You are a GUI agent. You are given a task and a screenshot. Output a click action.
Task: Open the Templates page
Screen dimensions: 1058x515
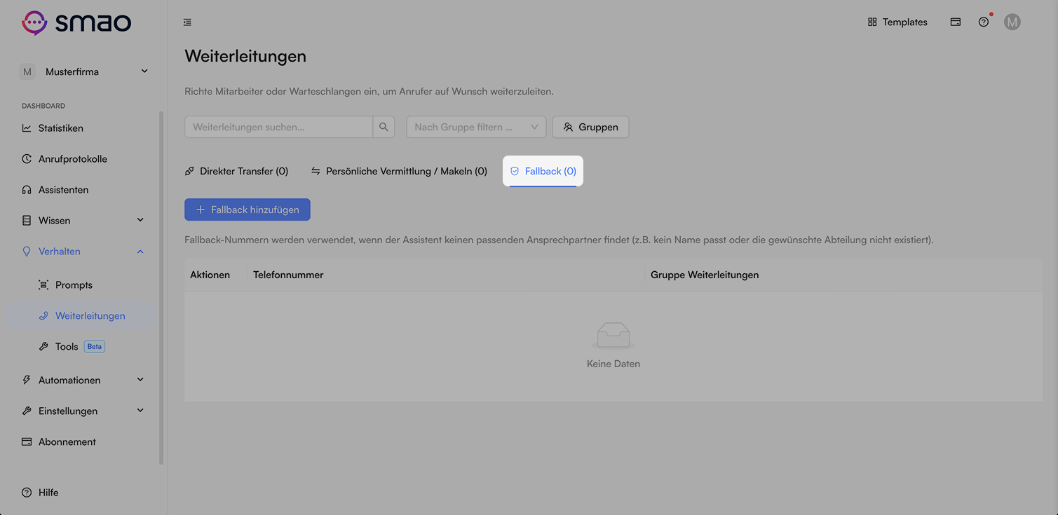coord(897,22)
